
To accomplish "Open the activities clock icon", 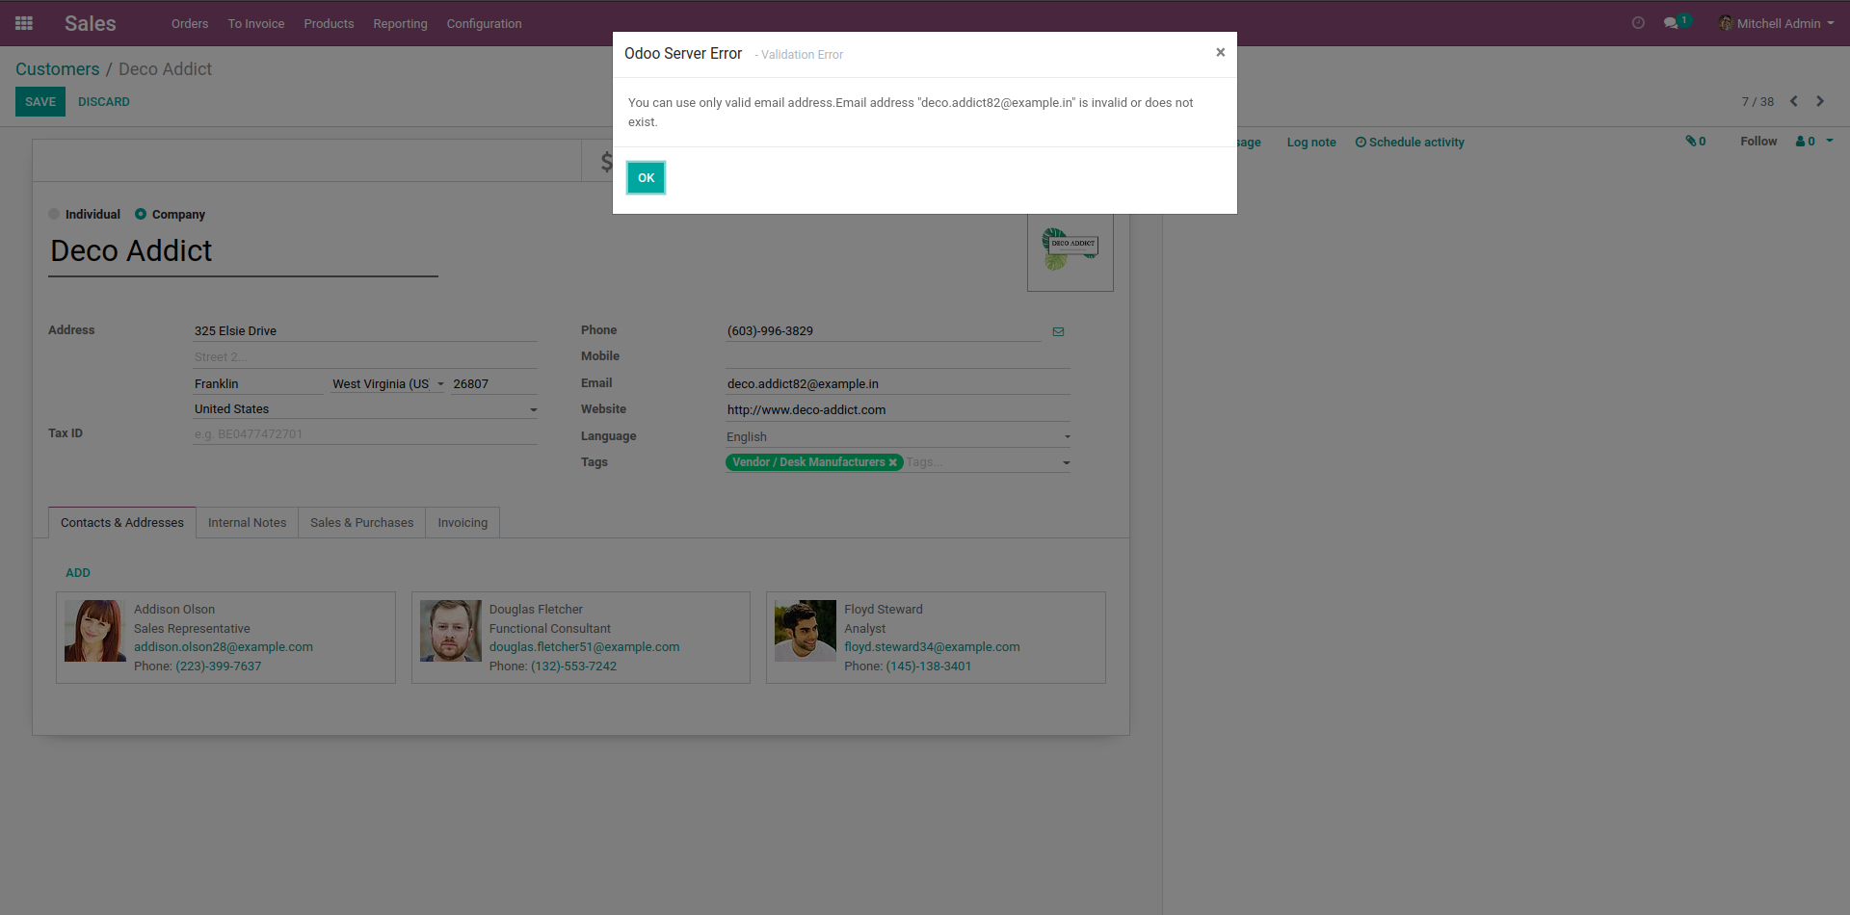I will click(x=1638, y=23).
